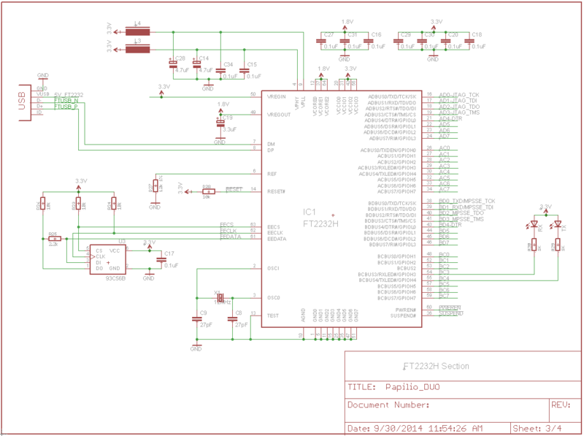Click the TX LED symbol
This screenshot has height=436, width=584.
[558, 224]
